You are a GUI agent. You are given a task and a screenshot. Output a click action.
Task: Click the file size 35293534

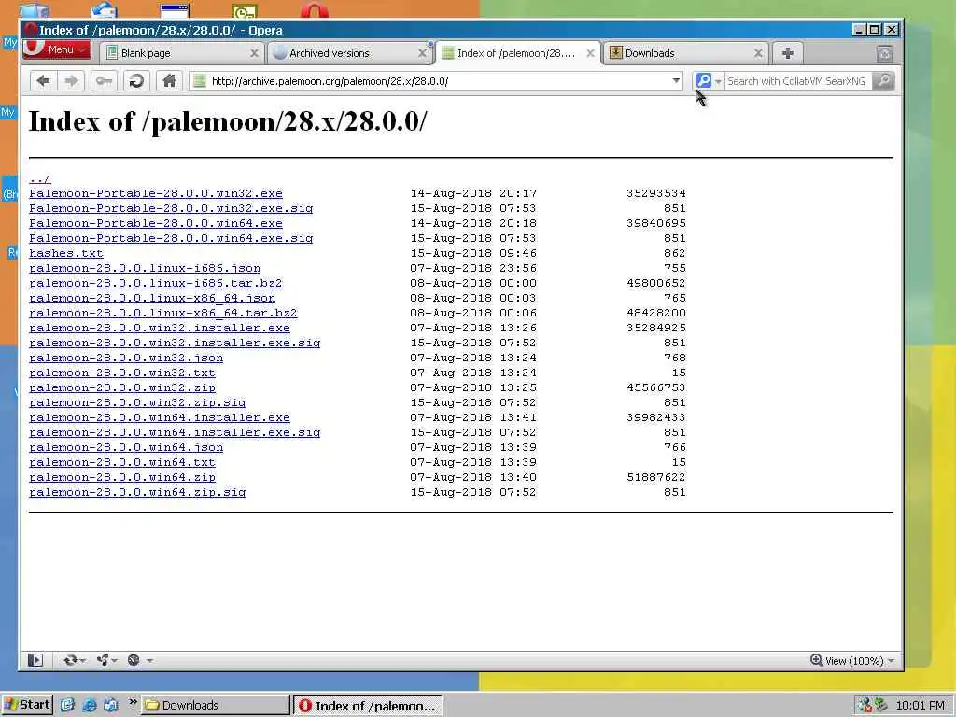[656, 193]
